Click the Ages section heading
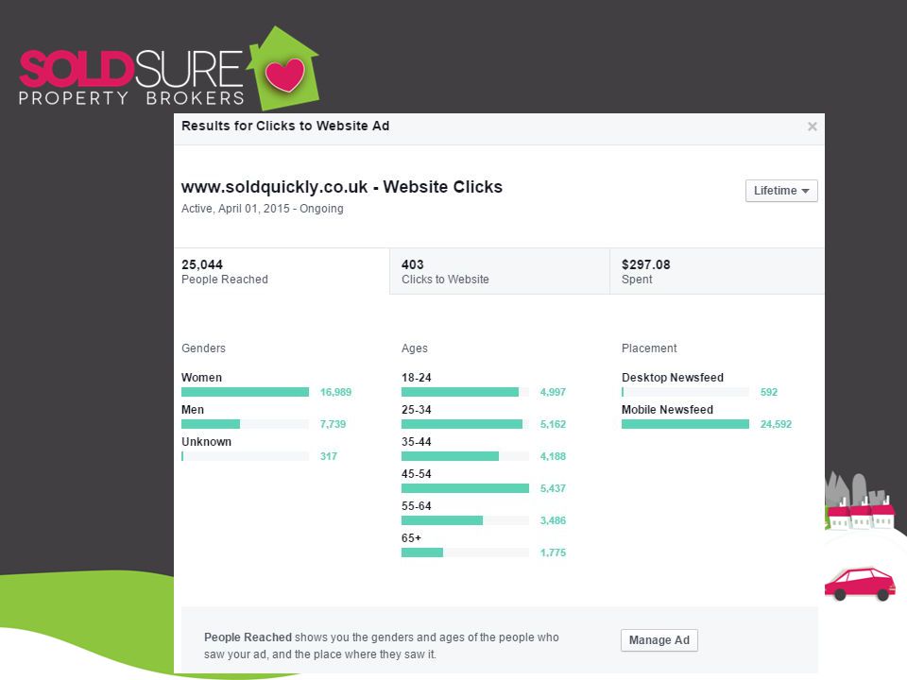Viewport: 907px width, 680px height. [x=415, y=348]
